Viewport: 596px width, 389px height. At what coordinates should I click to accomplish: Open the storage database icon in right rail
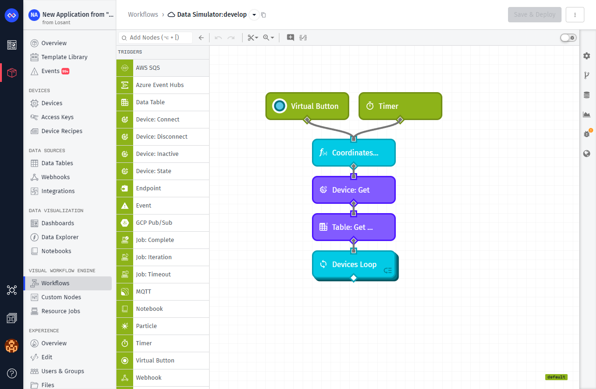tap(587, 95)
